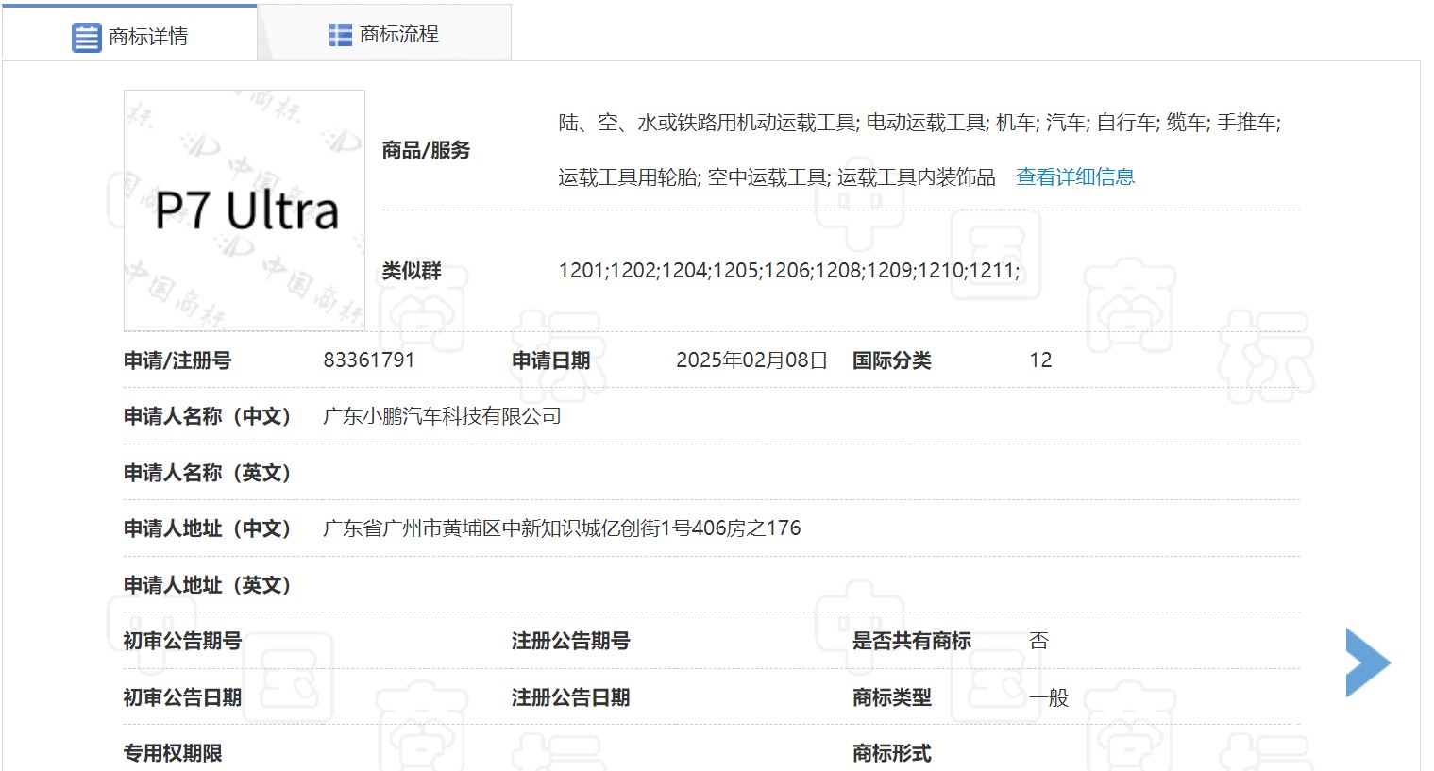The width and height of the screenshot is (1434, 771).
Task: Click the 商标形式 label
Action: coord(892,753)
